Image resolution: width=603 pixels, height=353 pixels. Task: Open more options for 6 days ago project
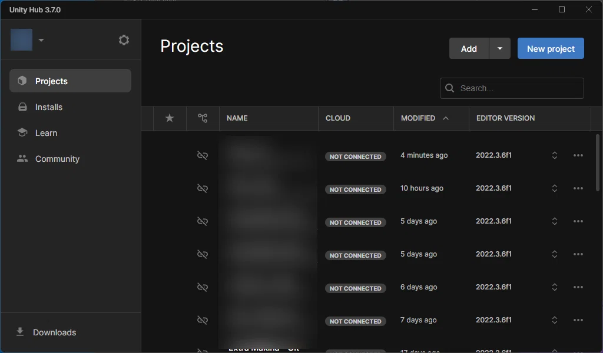pyautogui.click(x=578, y=287)
